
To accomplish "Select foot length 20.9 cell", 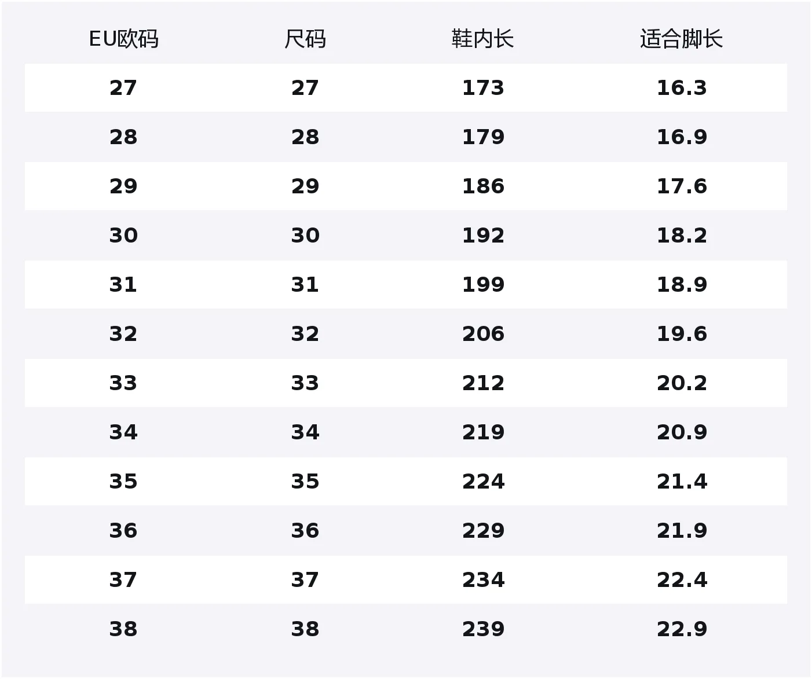I will click(682, 432).
